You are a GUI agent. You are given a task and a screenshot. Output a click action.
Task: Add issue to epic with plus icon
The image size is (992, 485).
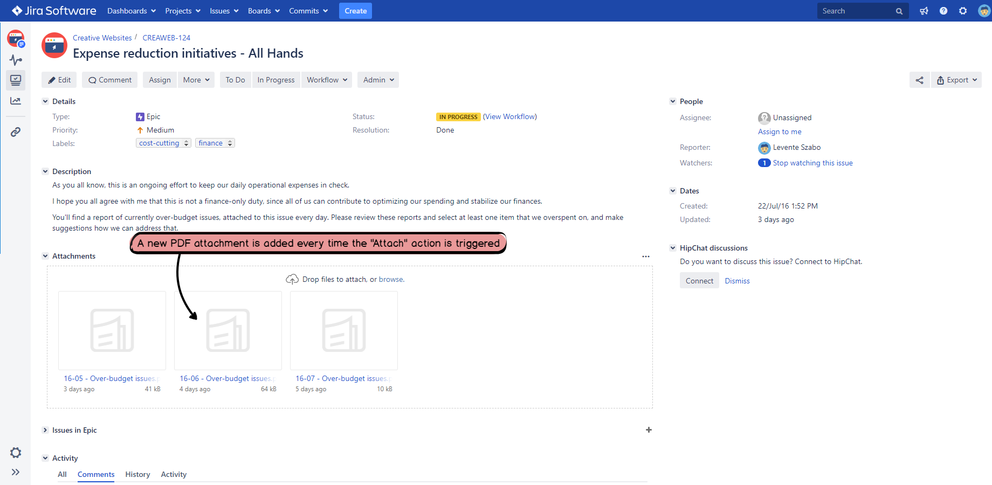click(649, 430)
